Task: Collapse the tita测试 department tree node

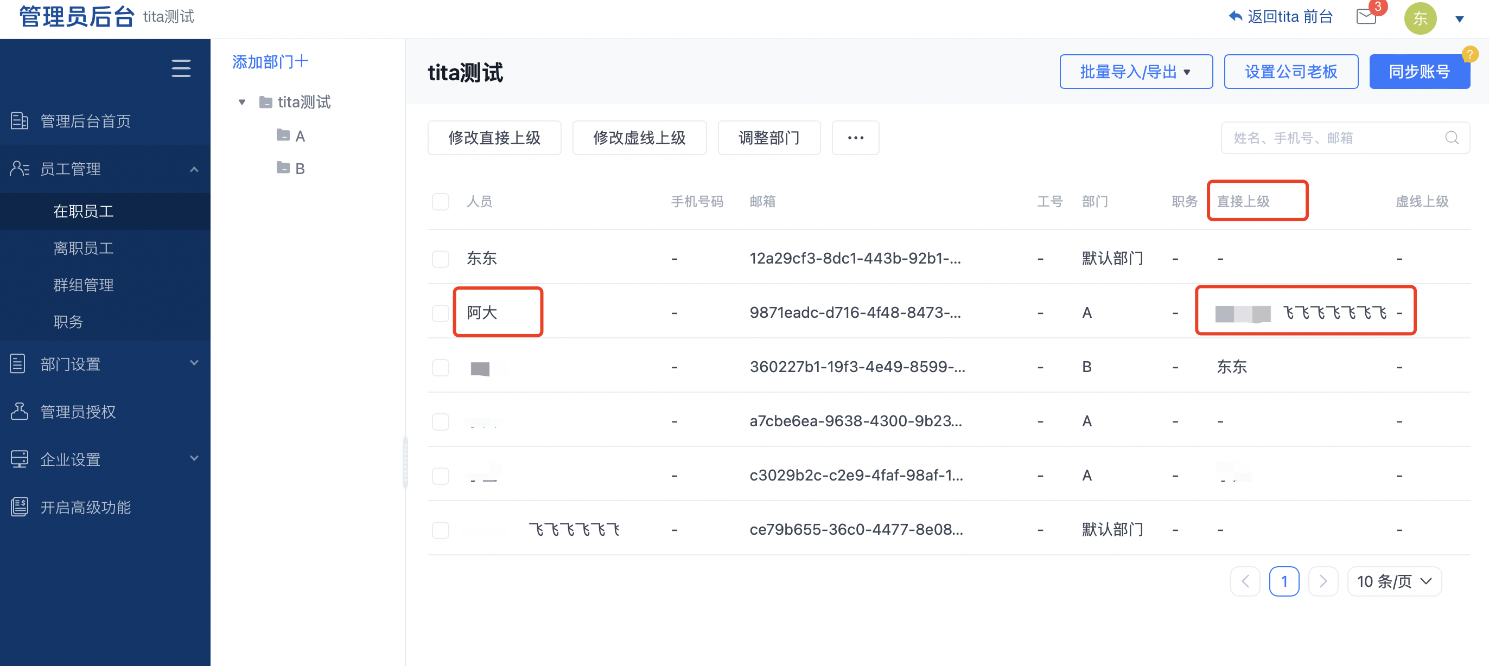Action: 242,103
